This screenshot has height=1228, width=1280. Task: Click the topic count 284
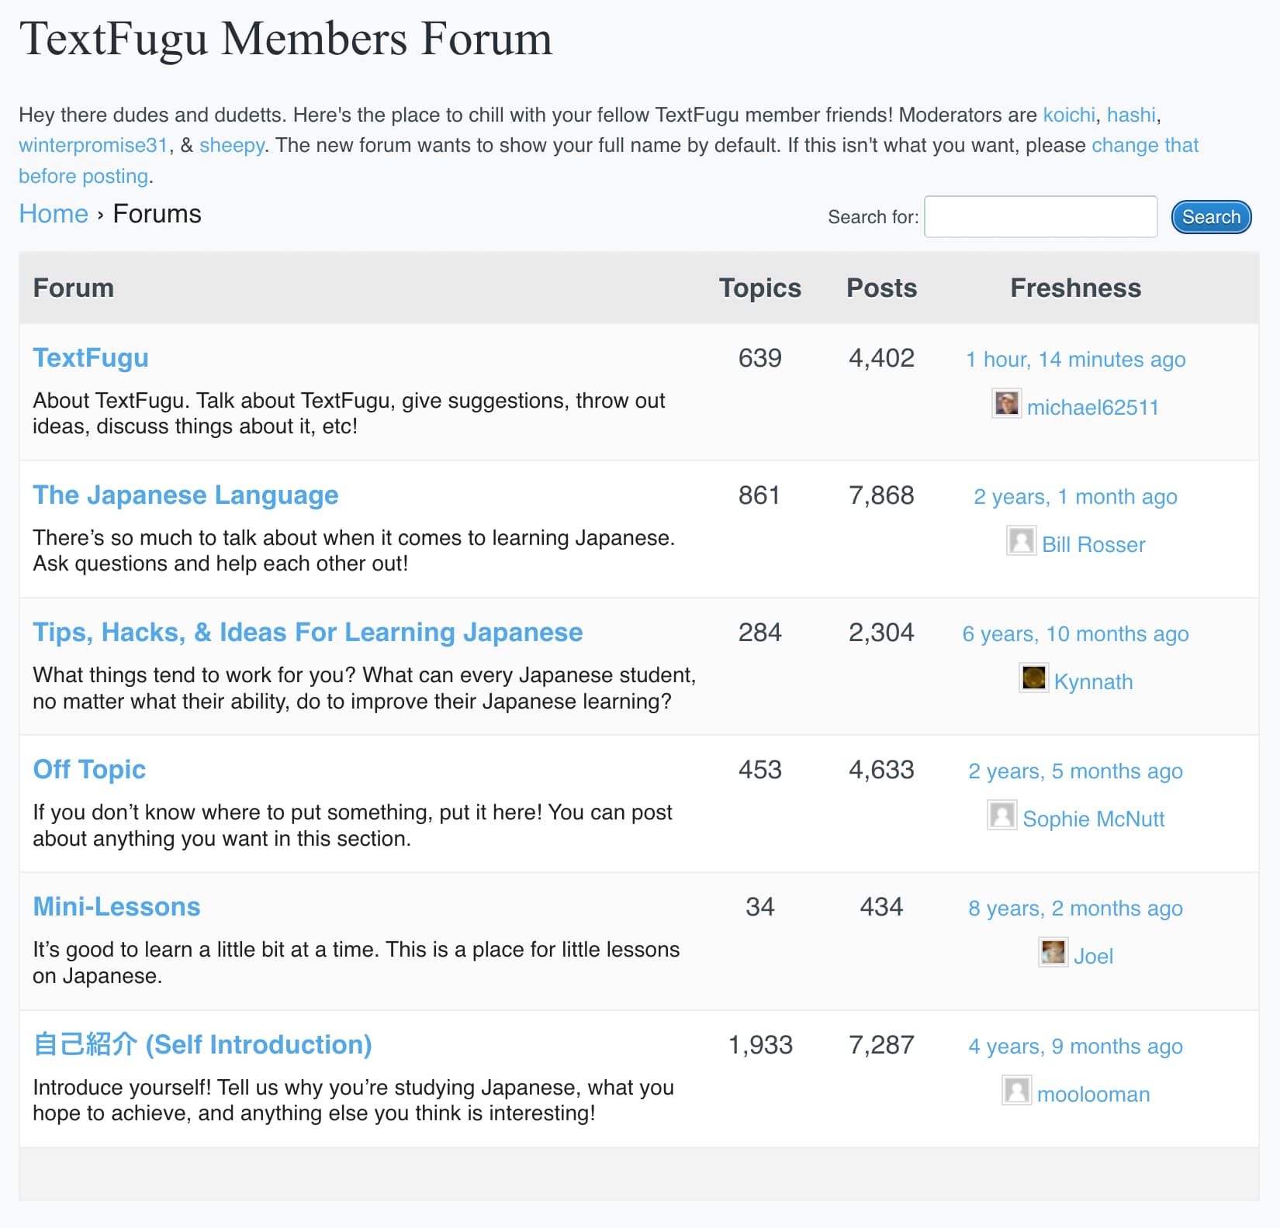pyautogui.click(x=760, y=633)
